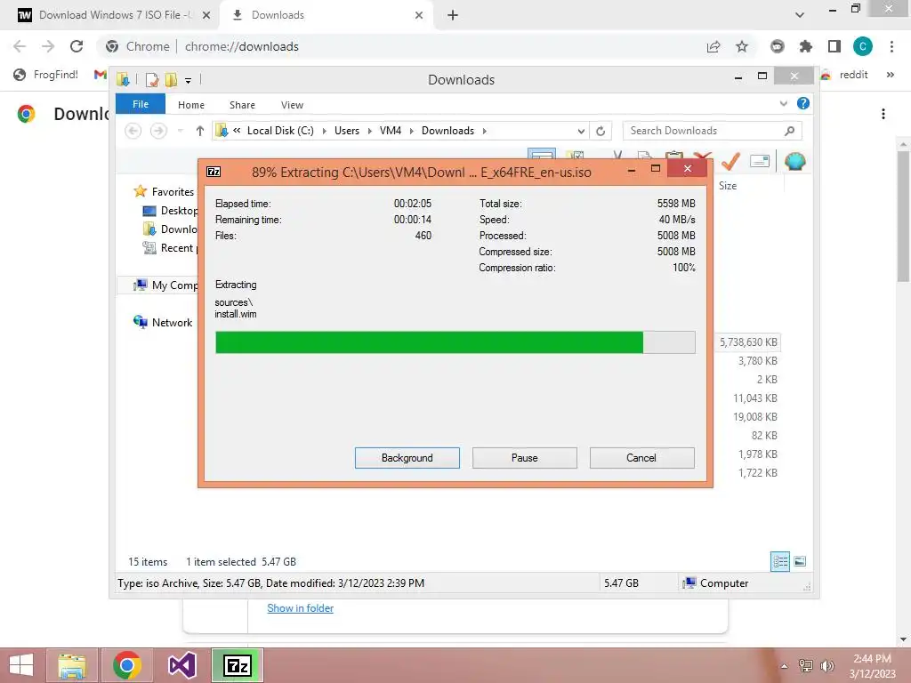Go back in Explorer navigation
The image size is (911, 683).
pos(133,131)
